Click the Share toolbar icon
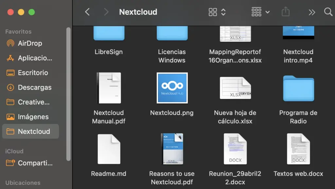This screenshot has width=335, height=189. tap(286, 12)
